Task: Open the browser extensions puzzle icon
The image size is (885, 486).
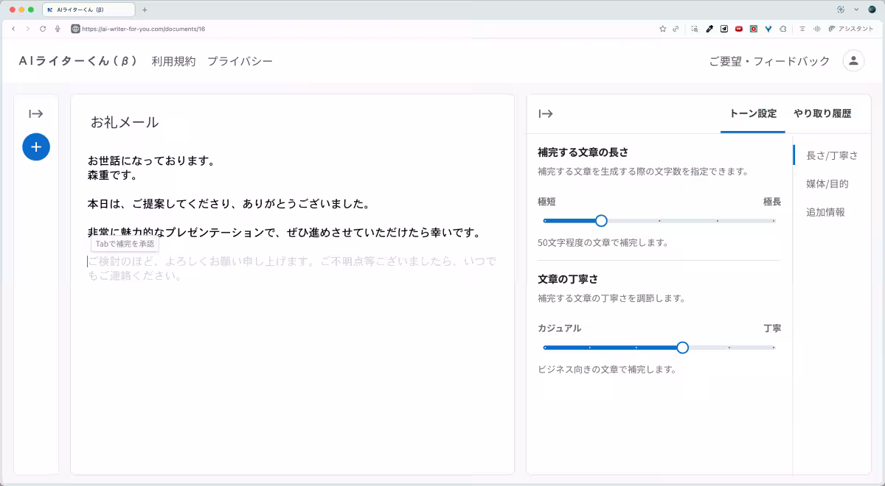Action: point(782,29)
